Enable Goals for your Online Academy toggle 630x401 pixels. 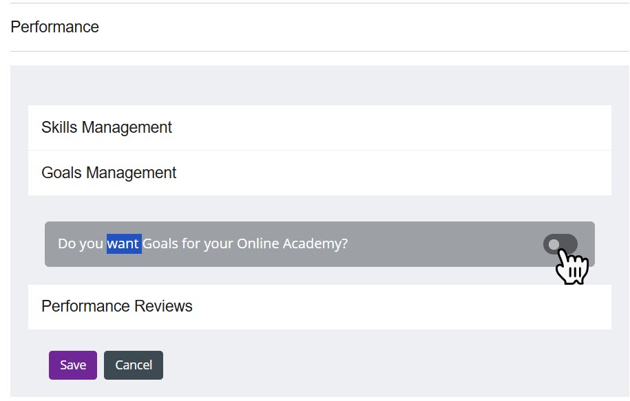(560, 244)
